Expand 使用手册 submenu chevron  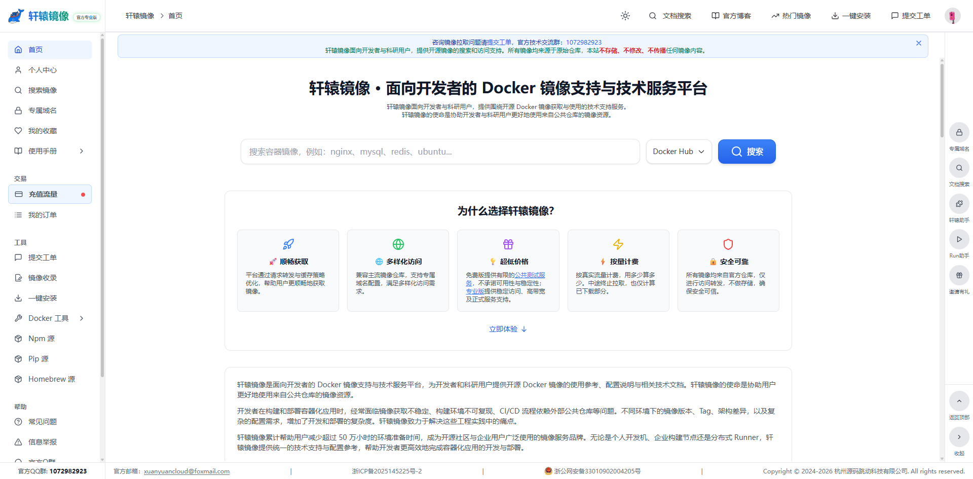click(82, 151)
